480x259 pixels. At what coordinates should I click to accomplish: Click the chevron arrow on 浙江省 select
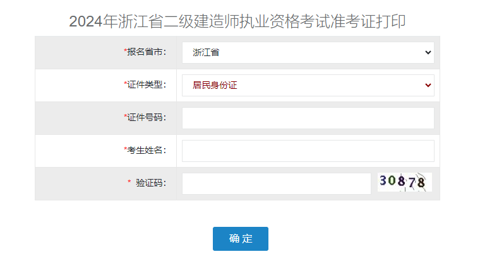[428, 52]
